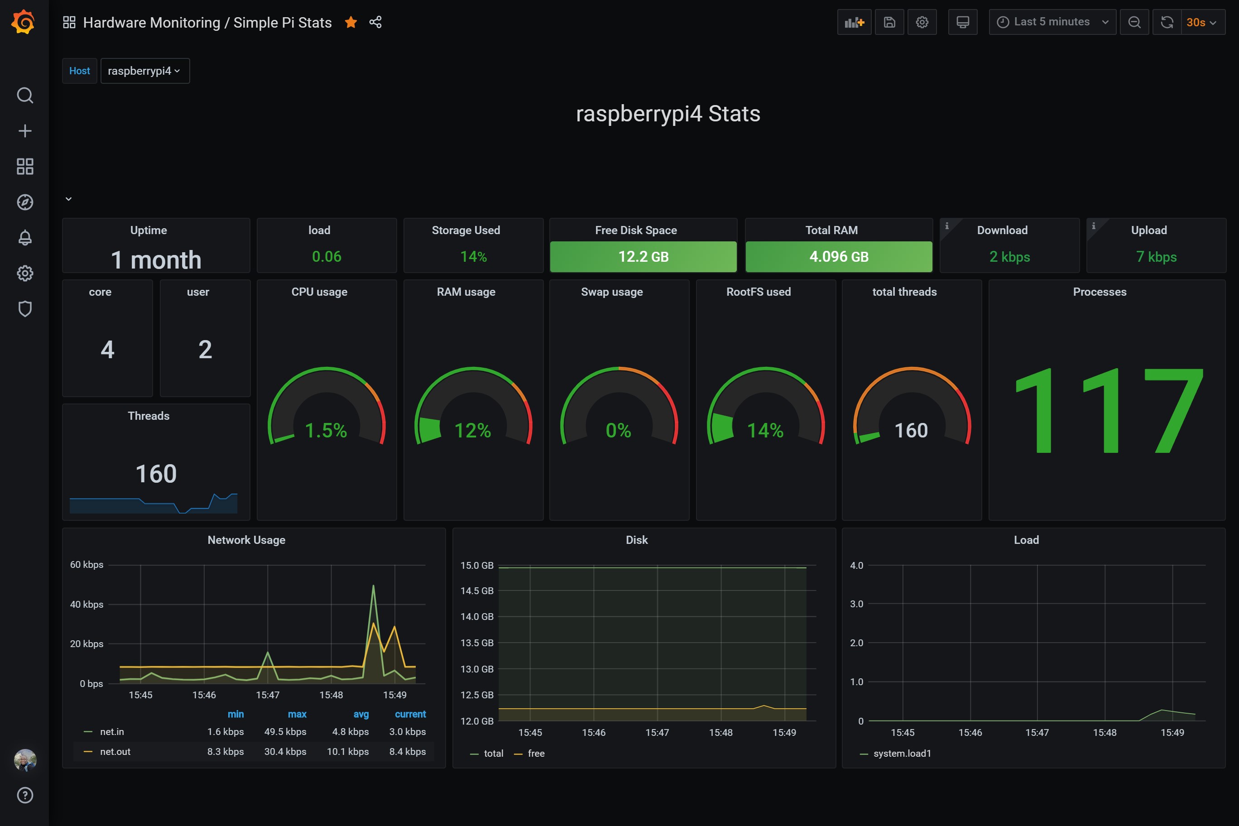The image size is (1239, 826).
Task: Toggle free series in Disk legend
Action: tap(536, 753)
